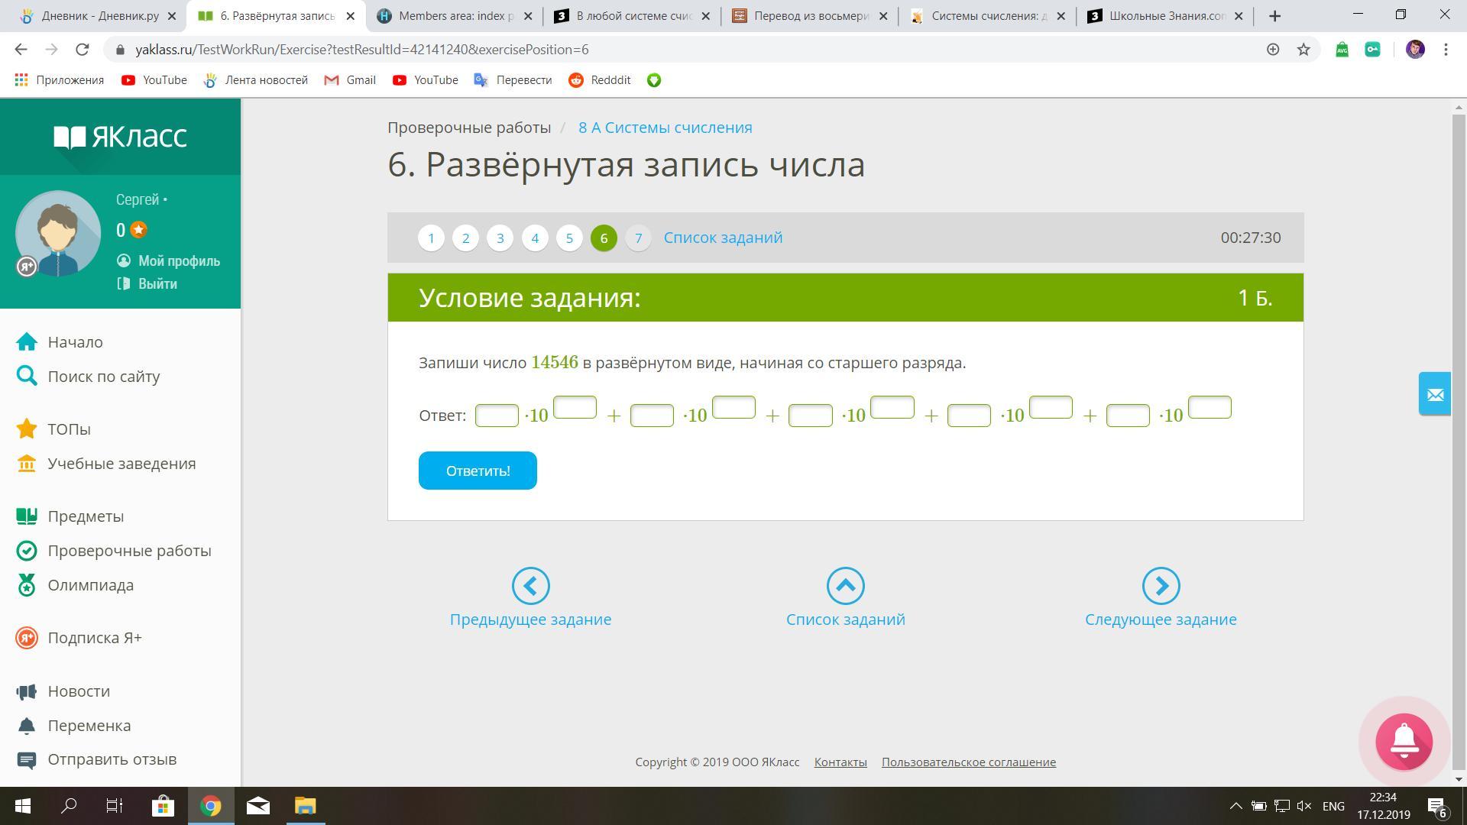Screen dimensions: 1467x825
Task: Go to exercise number 3
Action: pos(500,238)
